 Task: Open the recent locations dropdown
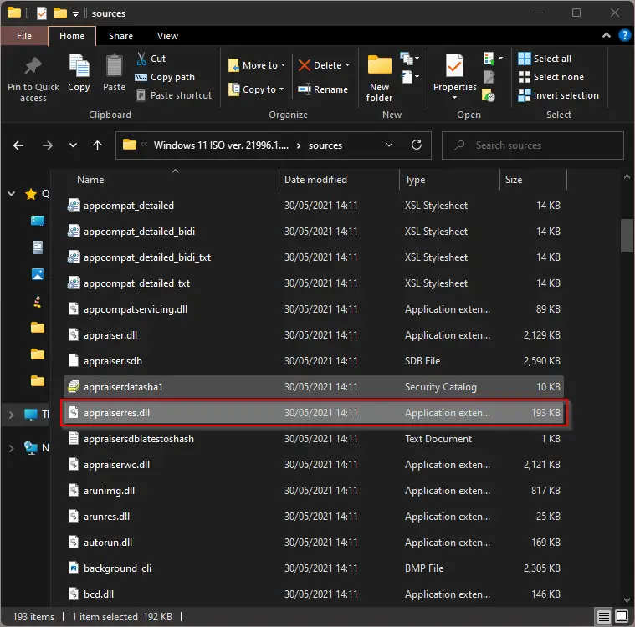point(73,145)
